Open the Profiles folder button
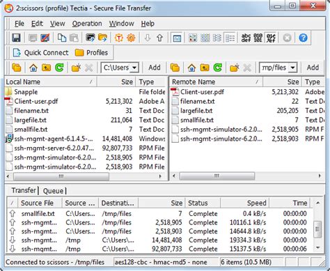330x271 pixels. (91, 53)
